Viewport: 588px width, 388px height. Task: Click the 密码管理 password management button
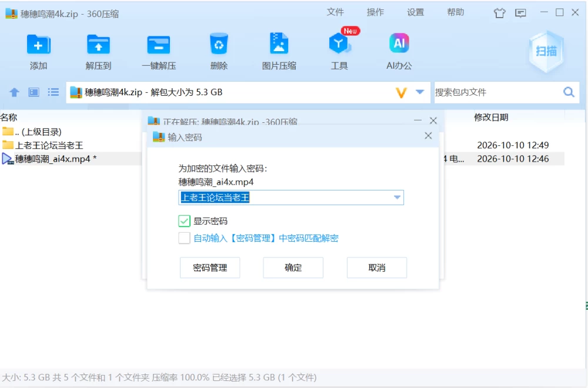pyautogui.click(x=210, y=267)
